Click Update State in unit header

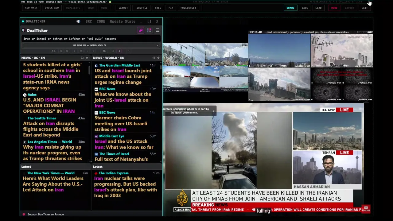point(123,21)
